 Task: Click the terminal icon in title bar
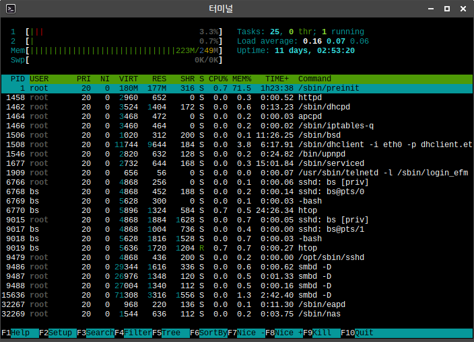(x=11, y=9)
